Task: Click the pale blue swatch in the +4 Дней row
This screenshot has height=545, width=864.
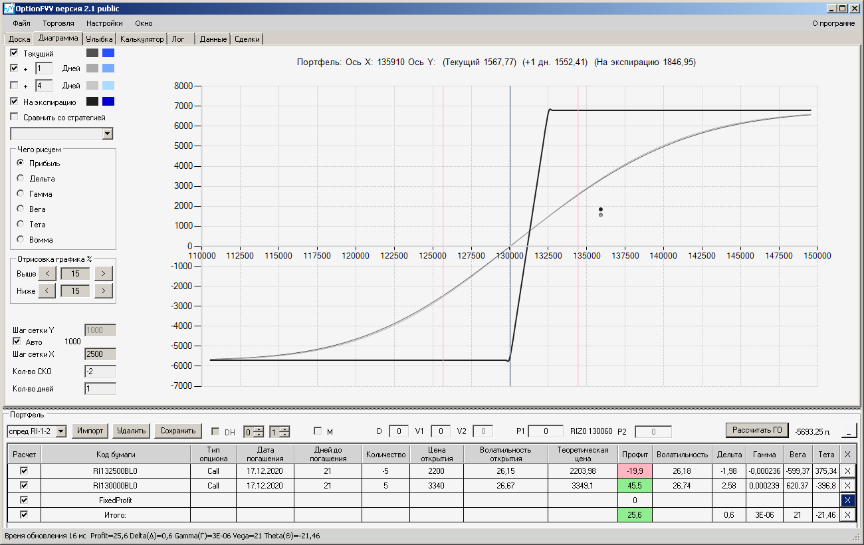Action: point(108,85)
